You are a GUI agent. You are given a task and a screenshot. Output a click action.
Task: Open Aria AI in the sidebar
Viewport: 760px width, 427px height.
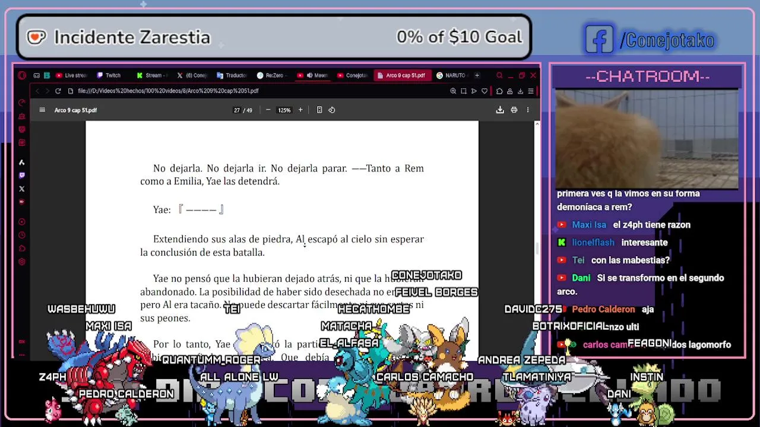click(22, 162)
